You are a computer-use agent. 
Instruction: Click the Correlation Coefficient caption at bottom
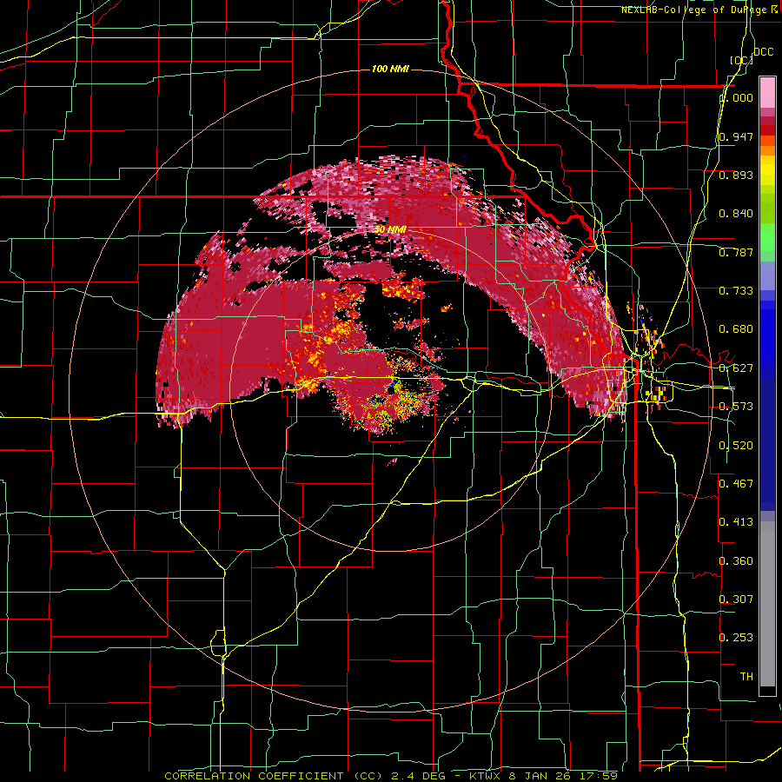pyautogui.click(x=391, y=776)
